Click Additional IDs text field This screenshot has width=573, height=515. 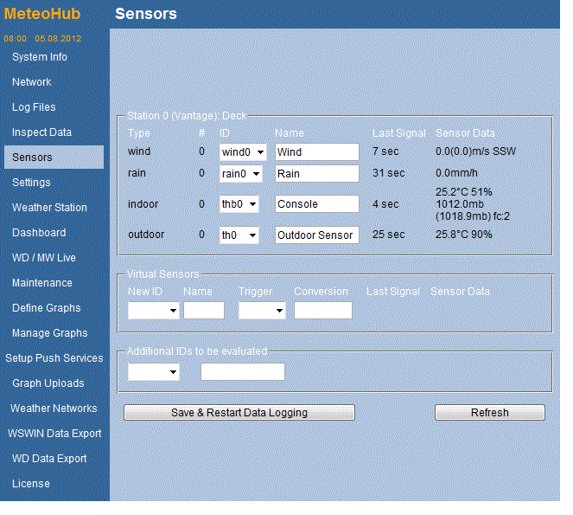click(x=243, y=372)
